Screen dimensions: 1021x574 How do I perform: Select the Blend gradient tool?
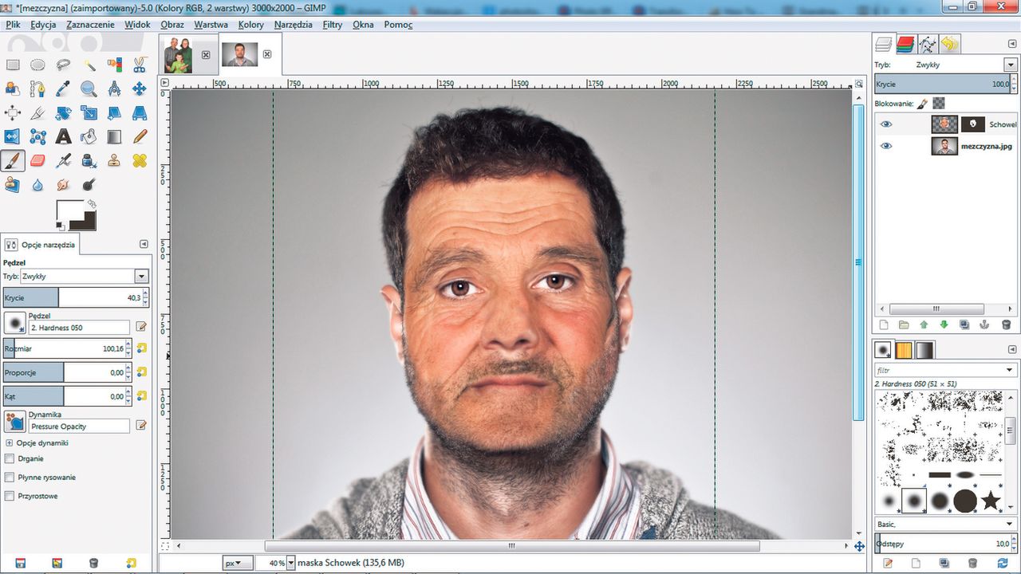115,136
